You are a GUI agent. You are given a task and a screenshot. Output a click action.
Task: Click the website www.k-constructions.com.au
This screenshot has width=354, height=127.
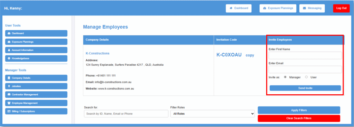coord(116,88)
